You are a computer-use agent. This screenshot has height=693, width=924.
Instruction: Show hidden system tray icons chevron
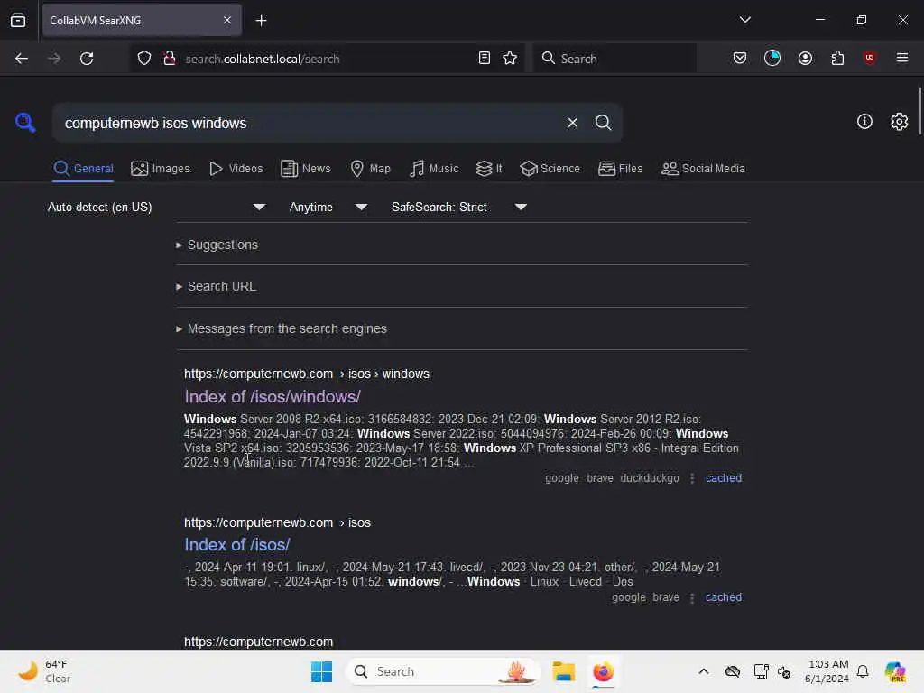tap(703, 671)
